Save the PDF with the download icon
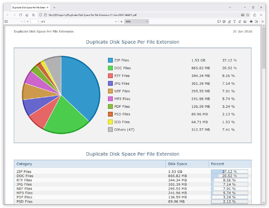This screenshot has height=208, width=269. click(x=256, y=21)
